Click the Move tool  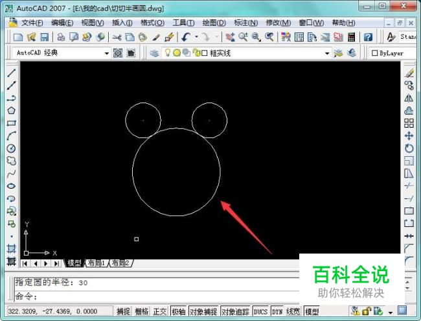pos(409,136)
